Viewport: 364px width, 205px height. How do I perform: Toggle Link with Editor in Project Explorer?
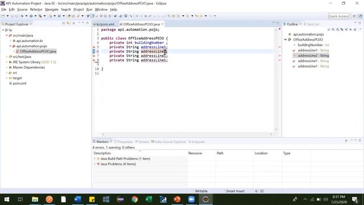(x=68, y=23)
